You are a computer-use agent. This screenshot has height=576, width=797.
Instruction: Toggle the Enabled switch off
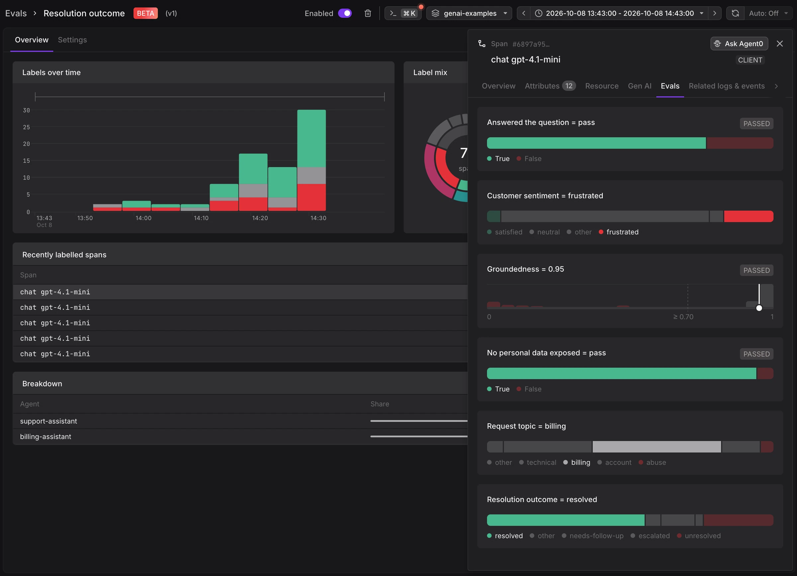[345, 13]
